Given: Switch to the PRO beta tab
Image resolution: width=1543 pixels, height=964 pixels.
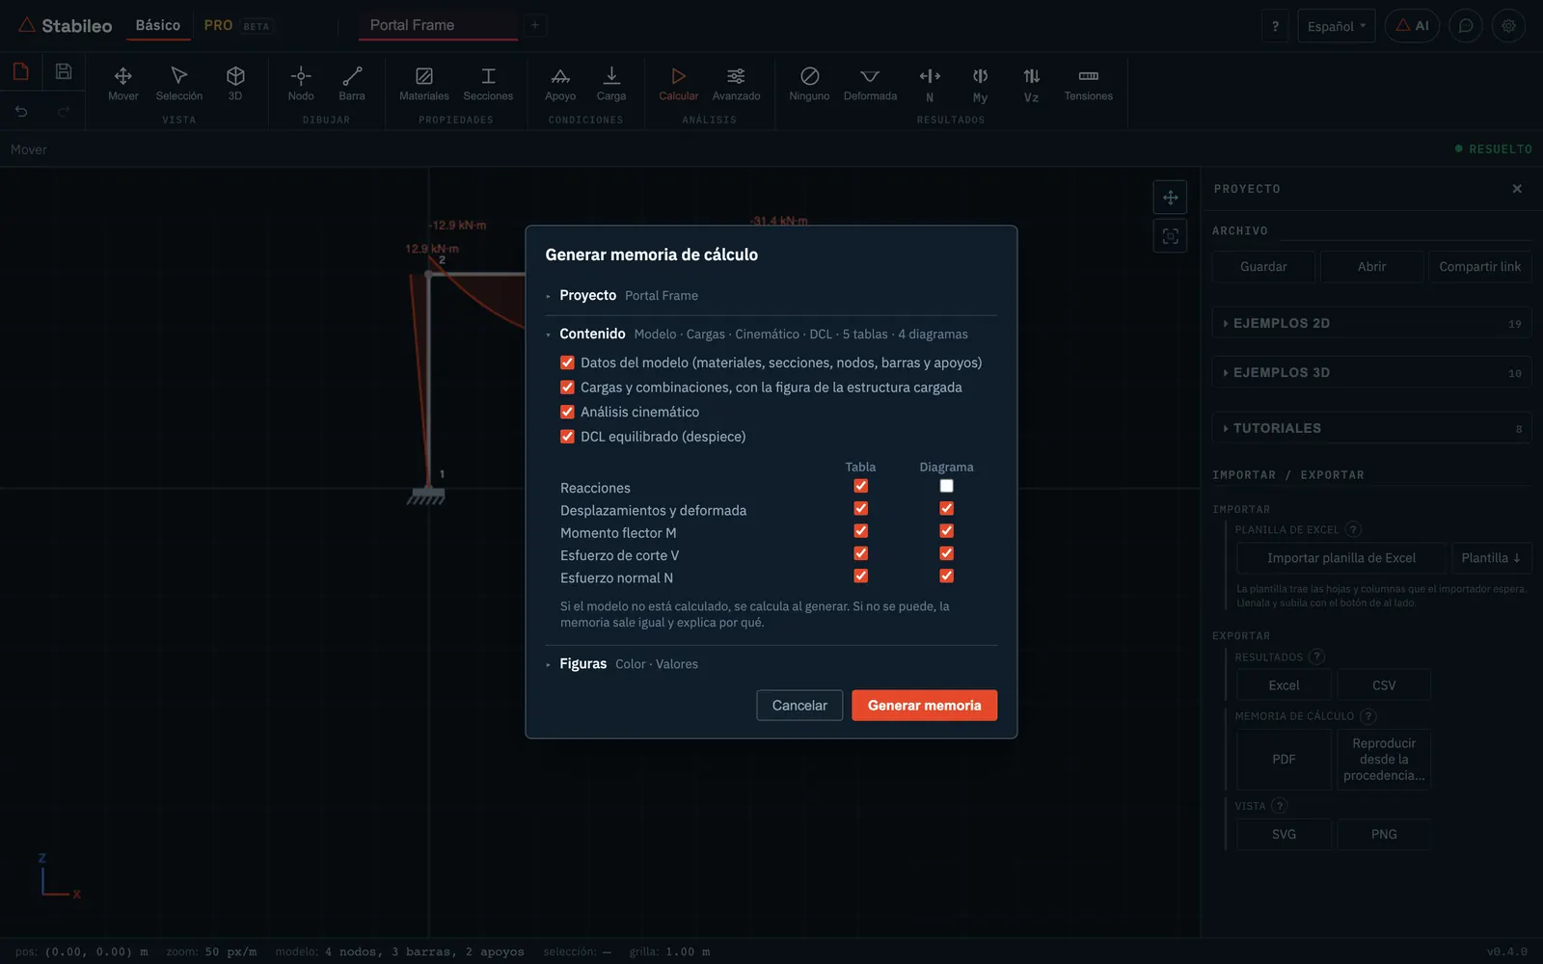Looking at the screenshot, I should point(237,25).
